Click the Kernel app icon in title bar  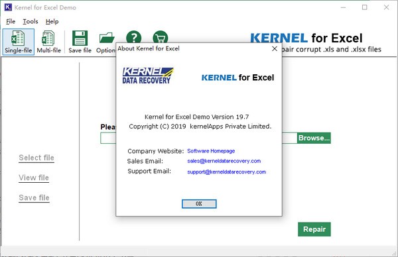tap(8, 7)
